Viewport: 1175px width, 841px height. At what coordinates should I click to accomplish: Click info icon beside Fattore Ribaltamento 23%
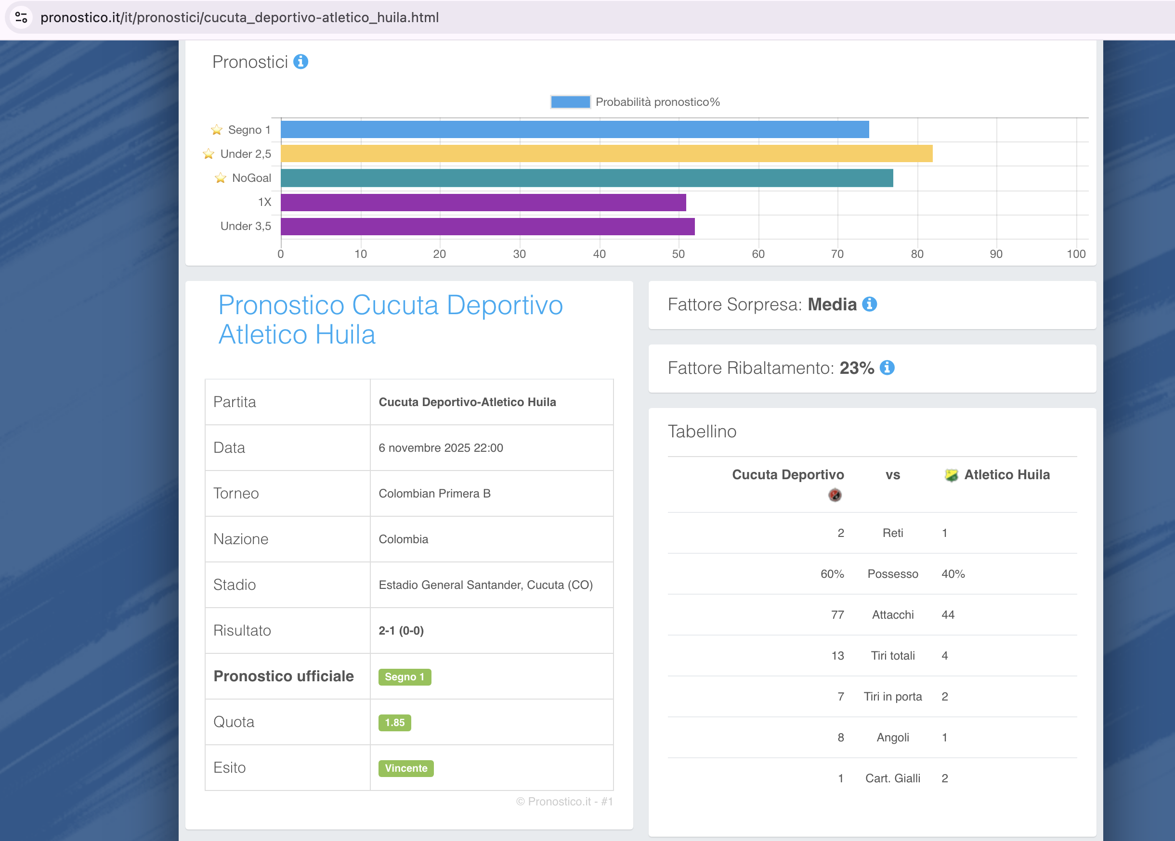(x=887, y=368)
